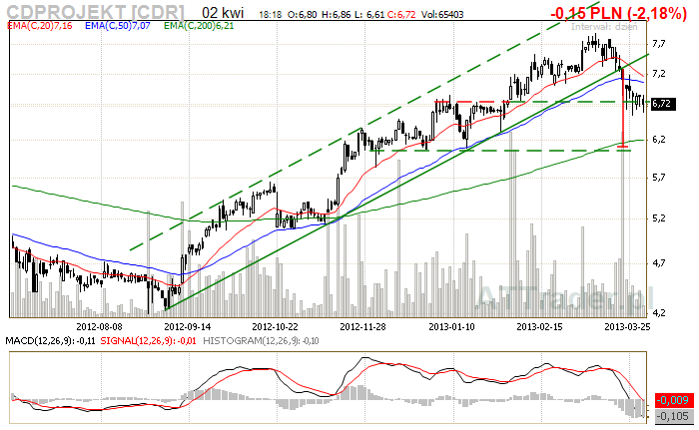Image resolution: width=699 pixels, height=430 pixels.
Task: Click the current price tag 6,72
Action: 663,104
